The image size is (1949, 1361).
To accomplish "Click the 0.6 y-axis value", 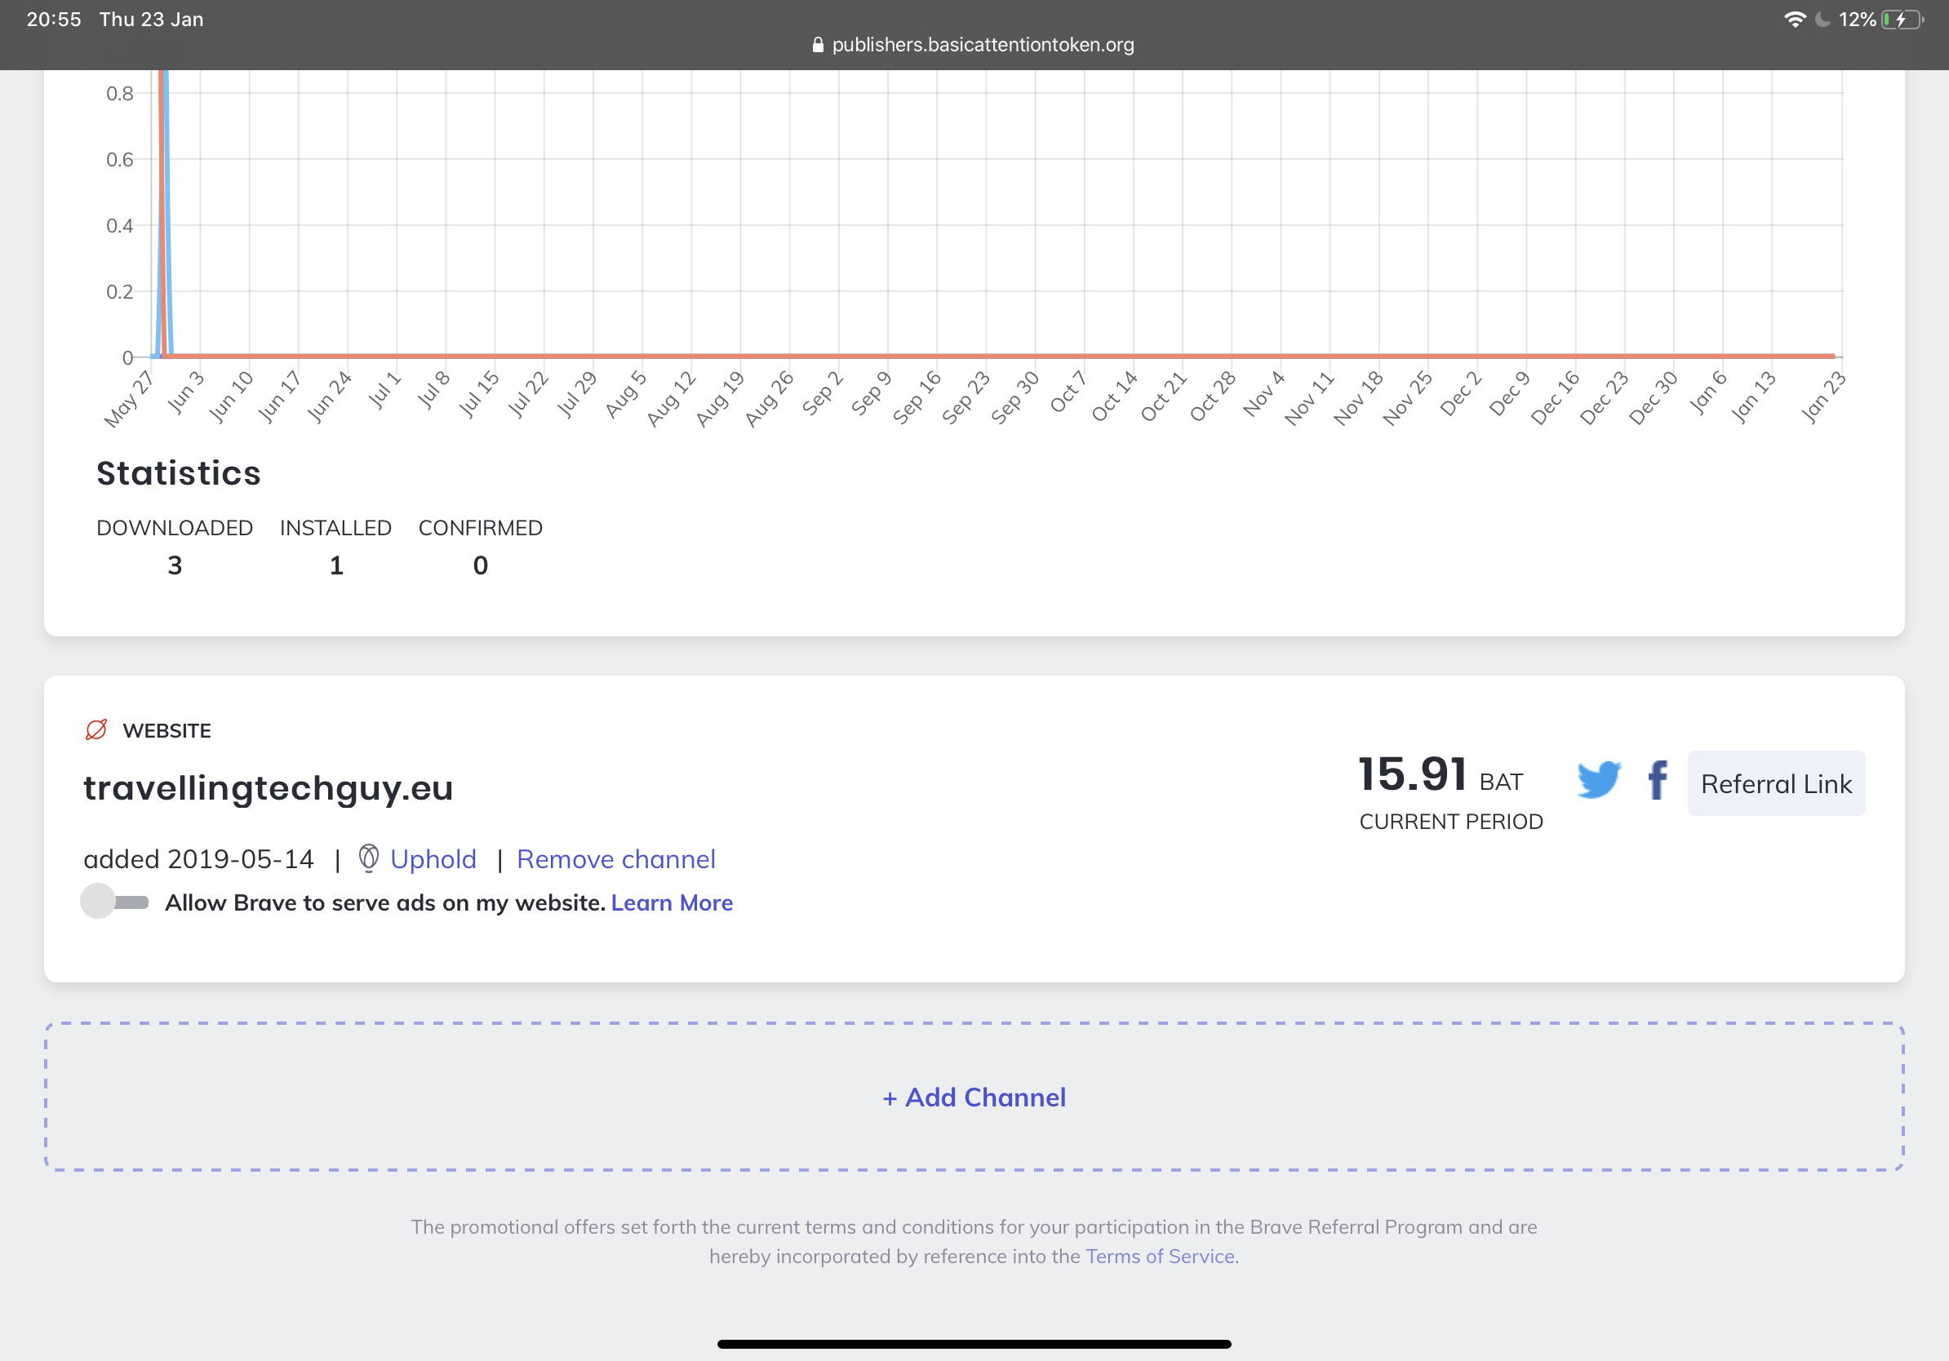I will pyautogui.click(x=120, y=160).
